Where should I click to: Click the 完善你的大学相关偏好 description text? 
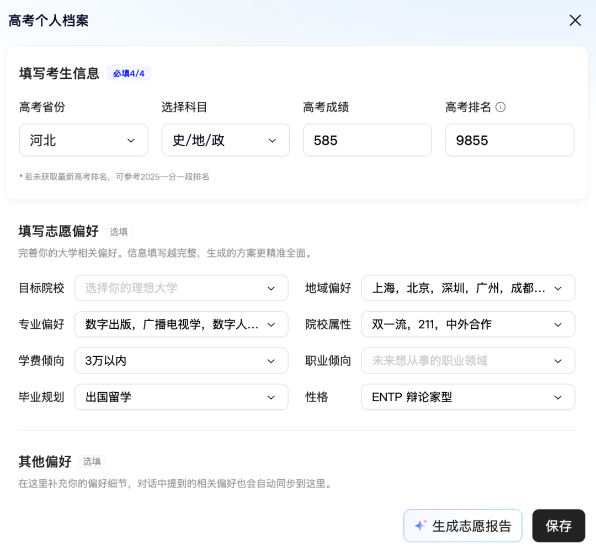(x=166, y=253)
